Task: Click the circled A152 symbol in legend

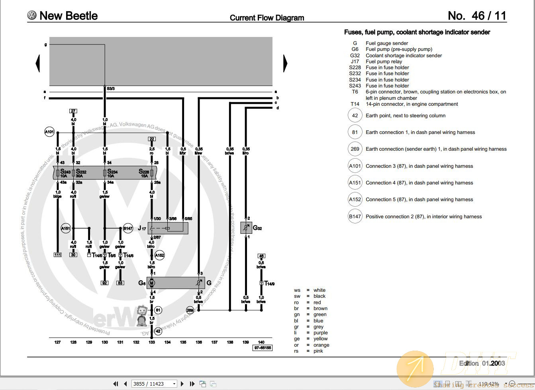Action: (355, 200)
